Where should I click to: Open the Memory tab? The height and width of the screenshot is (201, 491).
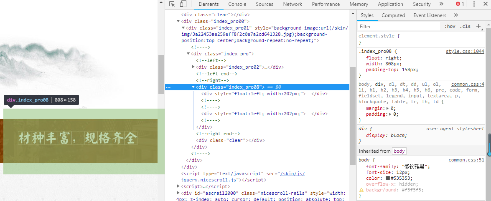tap(359, 4)
